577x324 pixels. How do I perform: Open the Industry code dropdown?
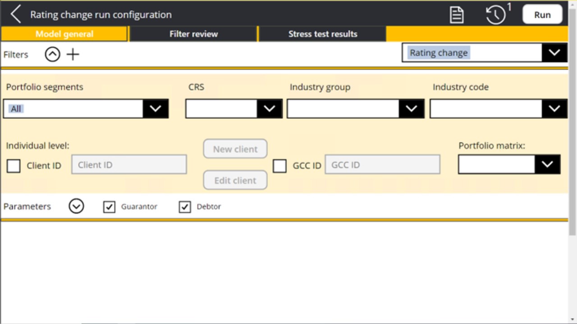pos(499,108)
